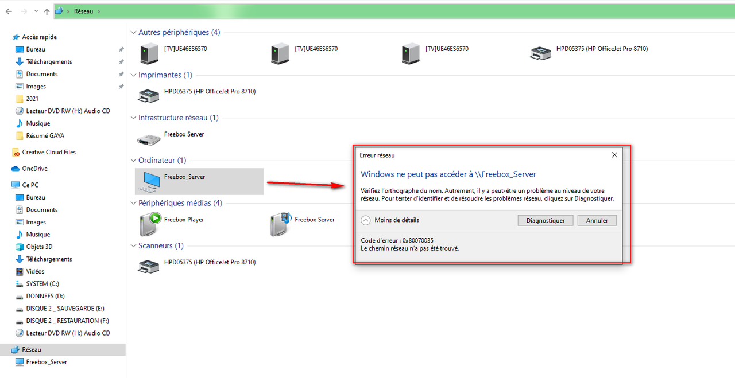Viewport: 735px width, 378px height.
Task: Click Réseau in the address bar
Action: (83, 11)
